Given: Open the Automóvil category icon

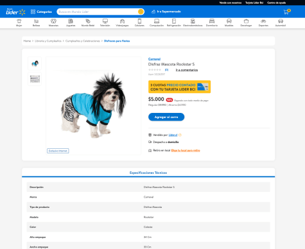Looking at the screenshot, I should click(x=281, y=22).
